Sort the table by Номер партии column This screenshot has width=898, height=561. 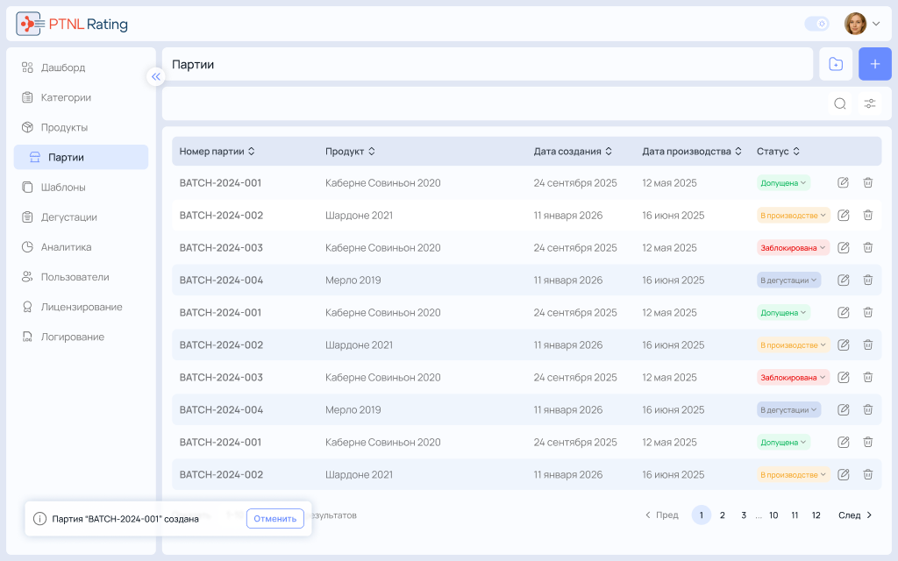pos(217,151)
